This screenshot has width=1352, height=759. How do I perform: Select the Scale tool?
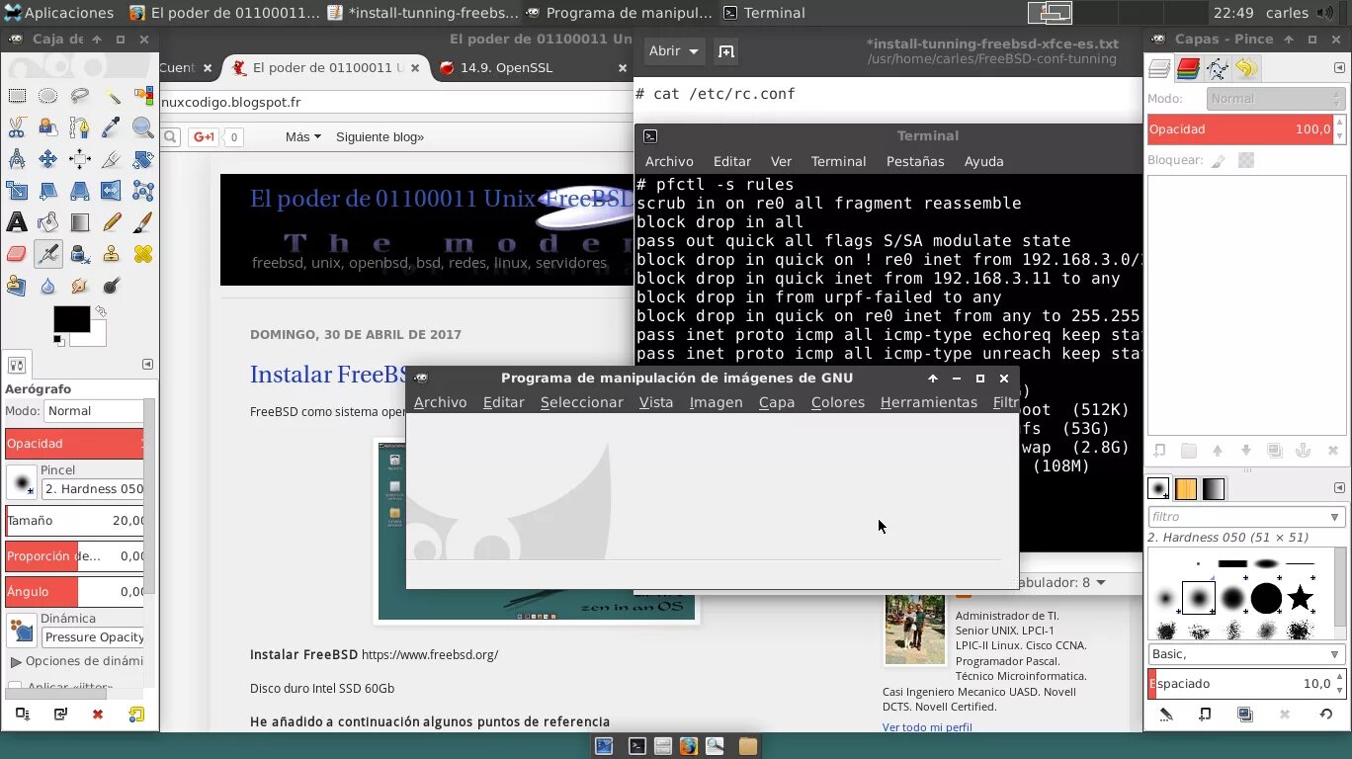[x=17, y=191]
